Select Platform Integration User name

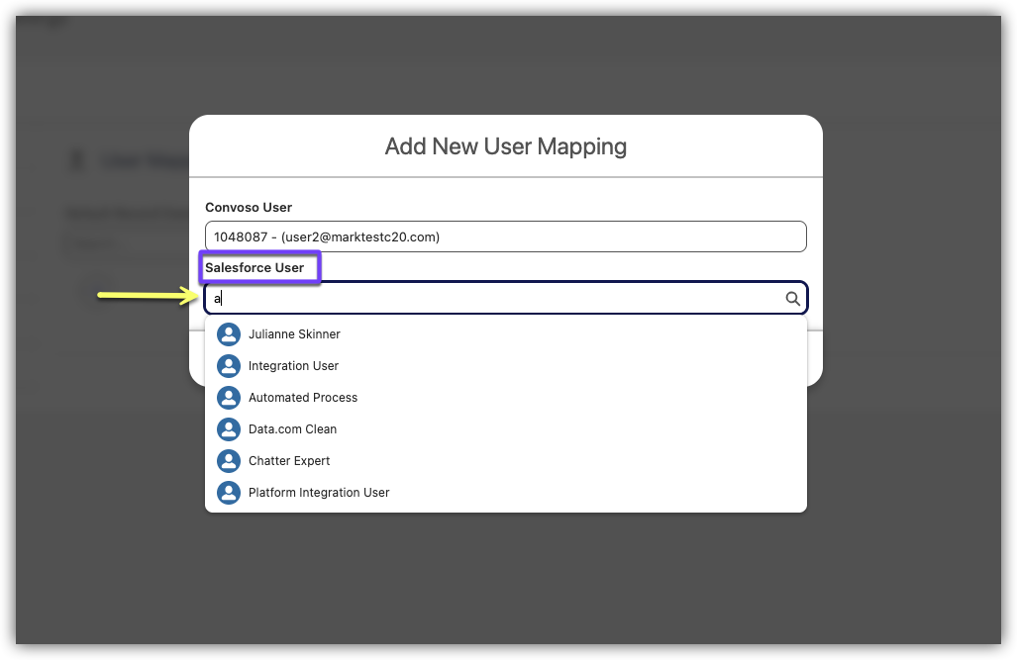(x=319, y=493)
